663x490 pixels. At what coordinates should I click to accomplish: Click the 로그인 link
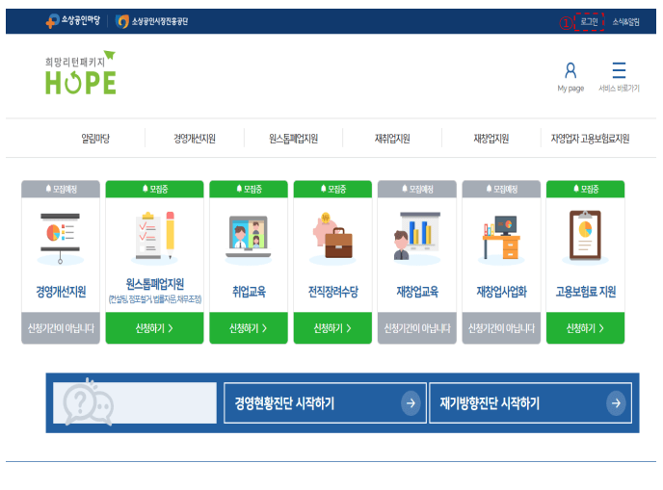tap(589, 21)
